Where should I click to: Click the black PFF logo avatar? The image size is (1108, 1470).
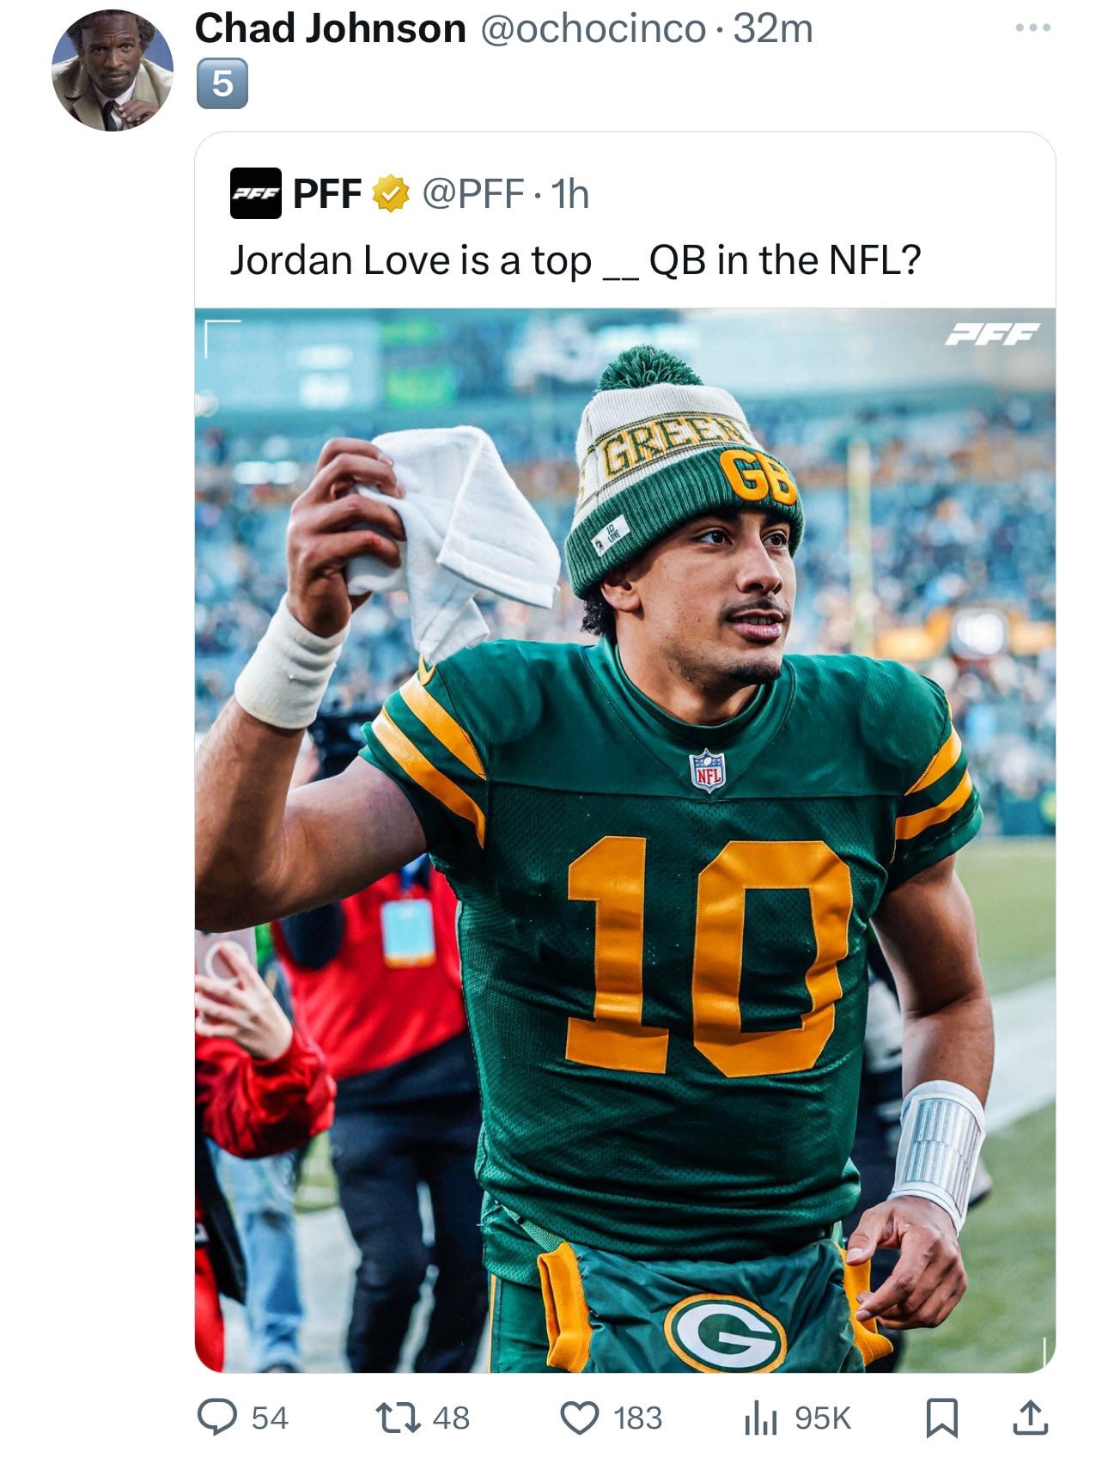coord(255,194)
